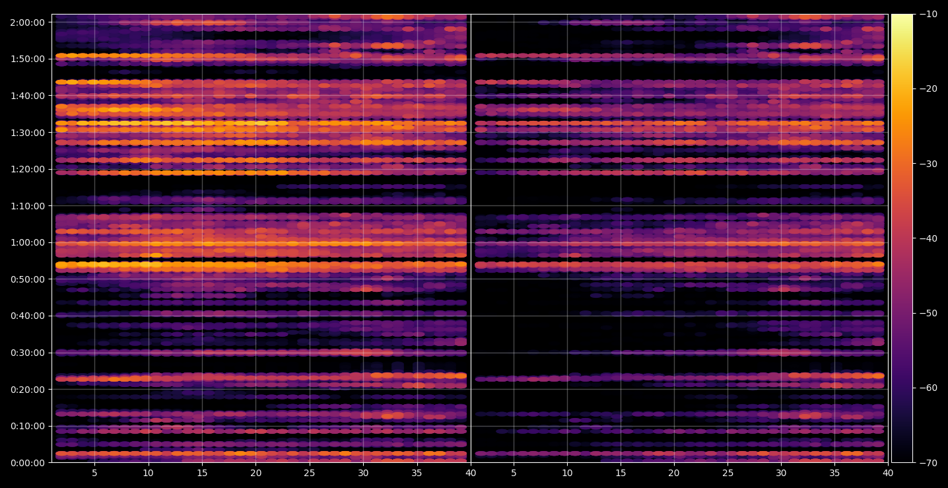
Task: Click the −10 colorbar label
Action: pyautogui.click(x=928, y=14)
